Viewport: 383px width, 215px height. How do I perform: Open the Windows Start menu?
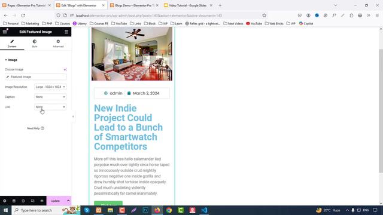(5, 210)
